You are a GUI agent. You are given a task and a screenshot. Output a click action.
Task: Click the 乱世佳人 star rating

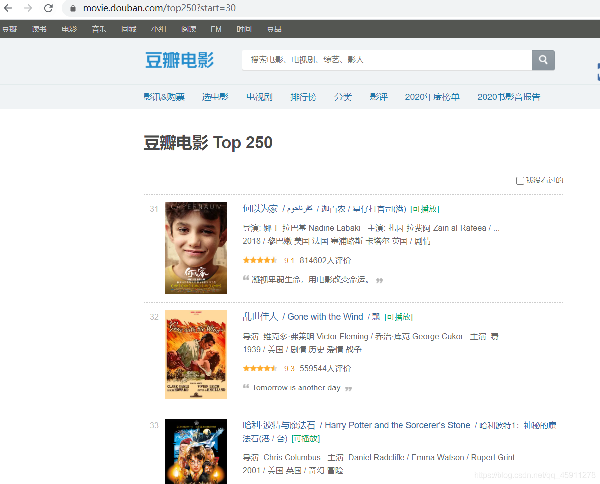[x=260, y=368]
